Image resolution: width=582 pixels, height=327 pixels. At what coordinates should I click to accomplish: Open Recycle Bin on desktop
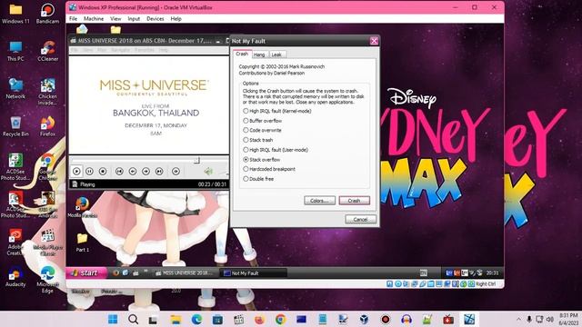[x=15, y=126]
